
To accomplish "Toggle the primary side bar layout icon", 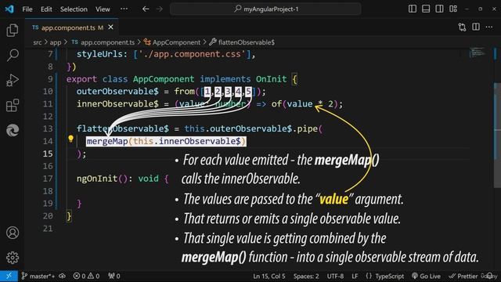I will (413, 9).
